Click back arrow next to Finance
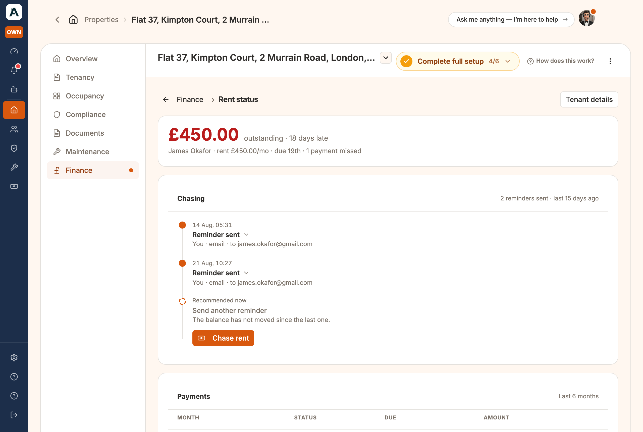The height and width of the screenshot is (432, 643). pos(166,99)
